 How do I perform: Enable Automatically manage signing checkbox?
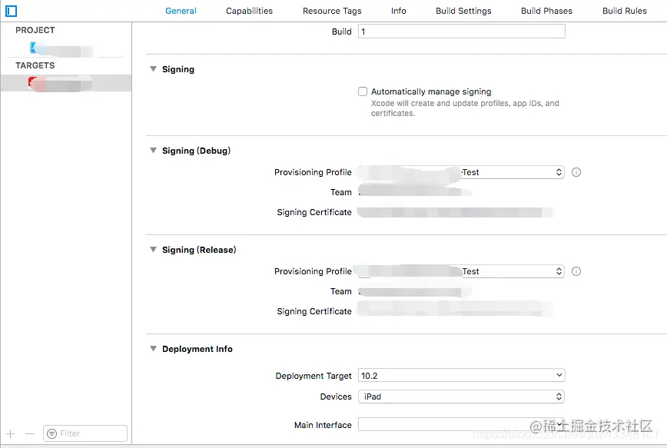click(x=363, y=91)
